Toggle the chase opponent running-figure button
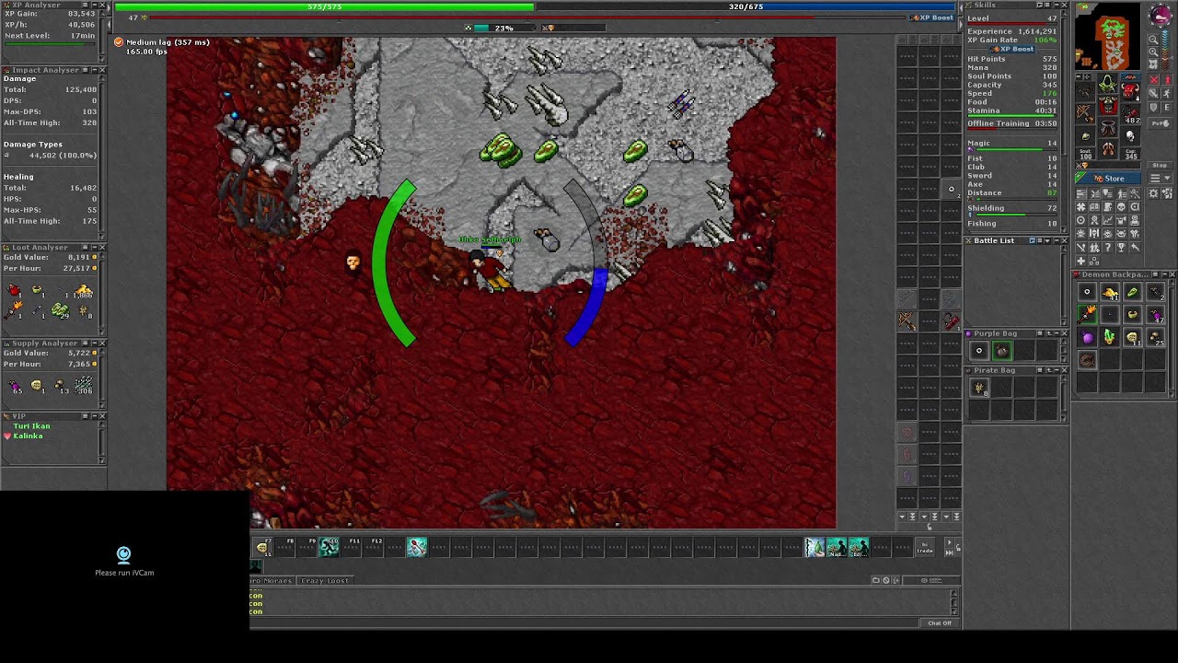 (x=1168, y=93)
